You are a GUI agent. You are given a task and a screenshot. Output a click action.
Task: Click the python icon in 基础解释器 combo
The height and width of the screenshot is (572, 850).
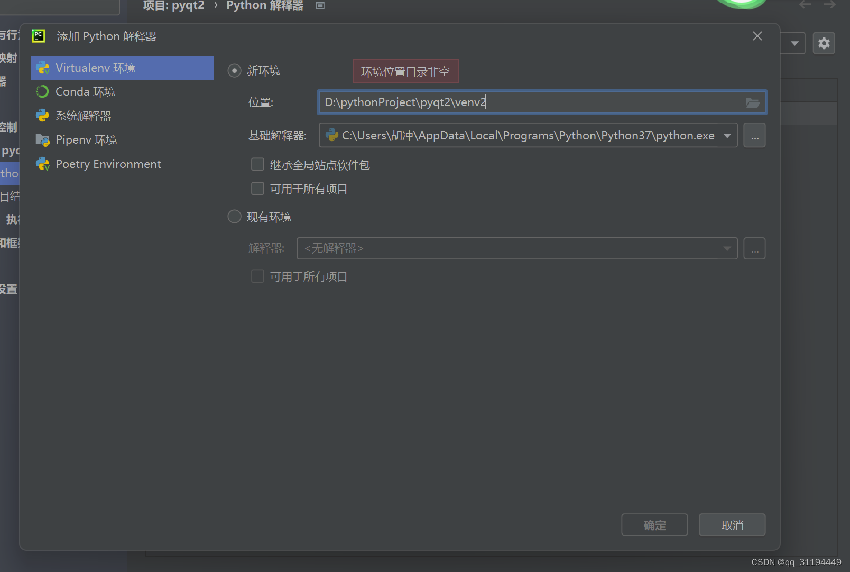332,135
